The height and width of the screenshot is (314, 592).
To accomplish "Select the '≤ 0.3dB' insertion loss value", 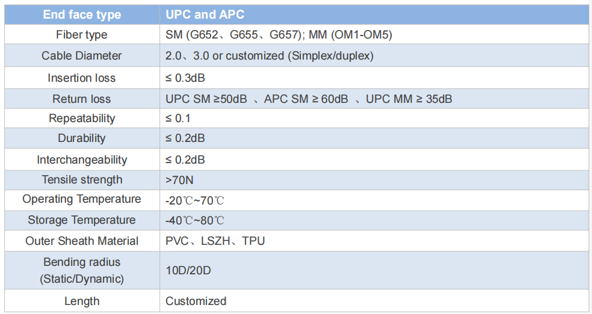I will [x=185, y=78].
